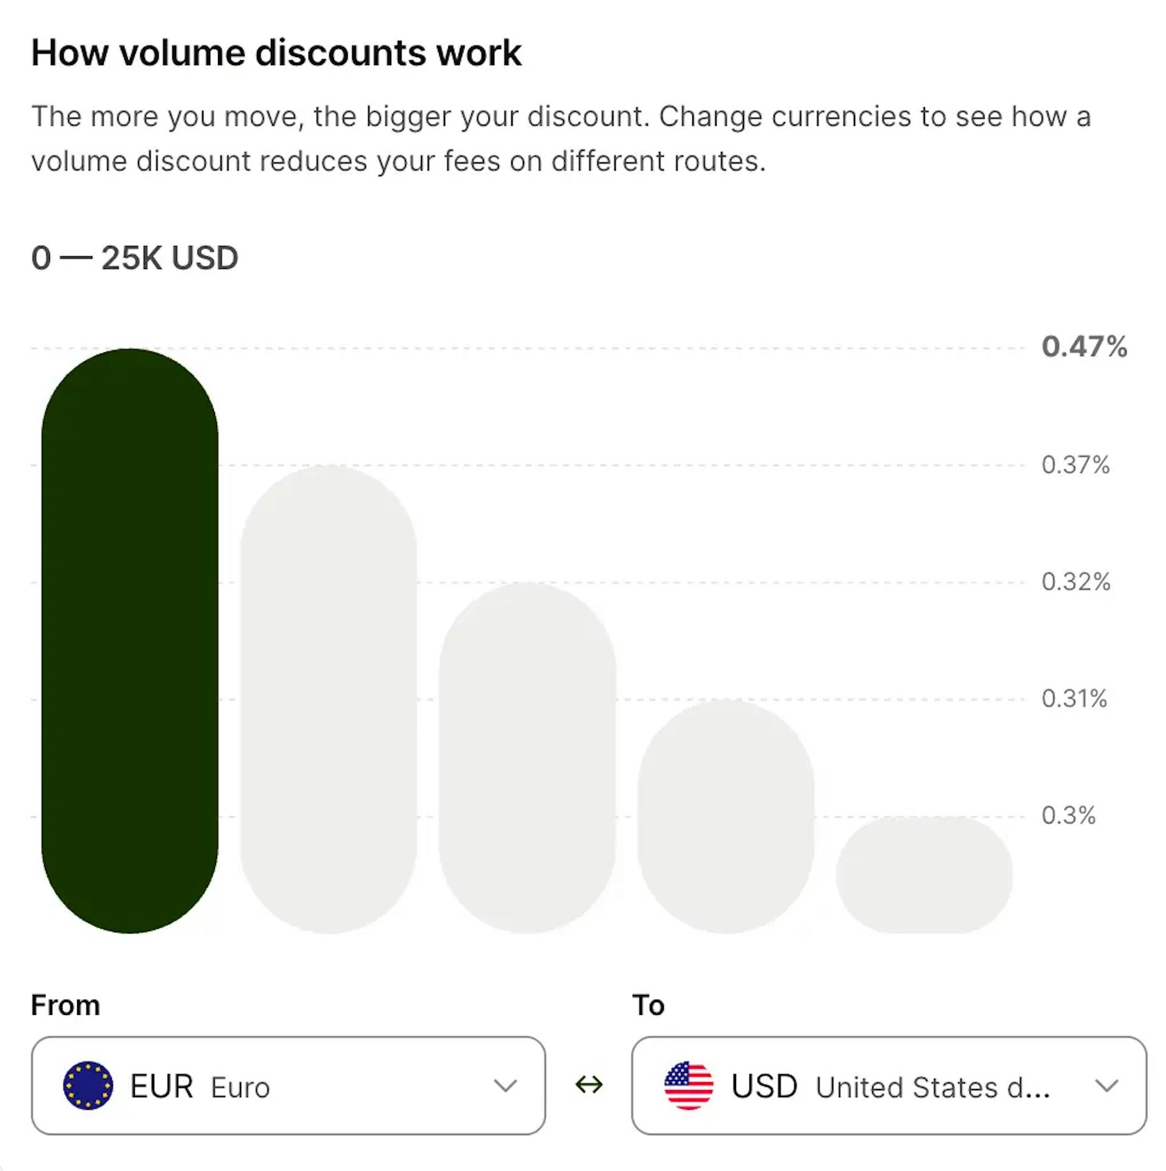Click the How volume discounts work heading

pyautogui.click(x=277, y=52)
